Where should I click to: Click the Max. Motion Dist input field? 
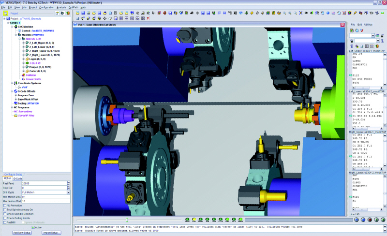(x=45, y=201)
